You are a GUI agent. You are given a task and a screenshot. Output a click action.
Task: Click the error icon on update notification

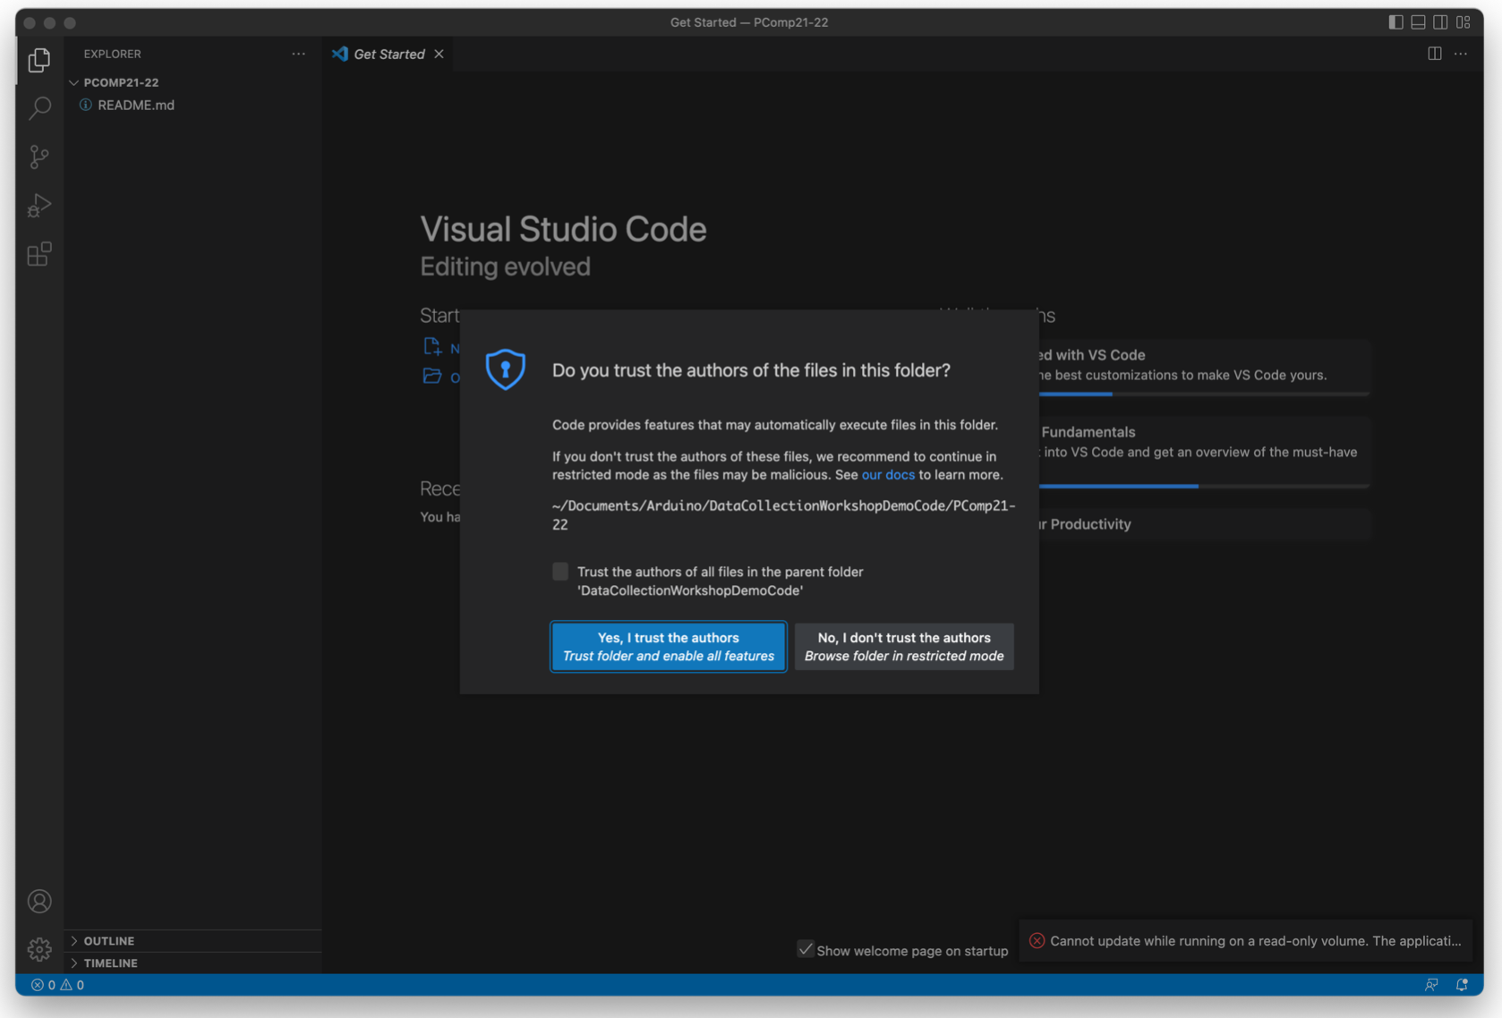(x=1037, y=940)
